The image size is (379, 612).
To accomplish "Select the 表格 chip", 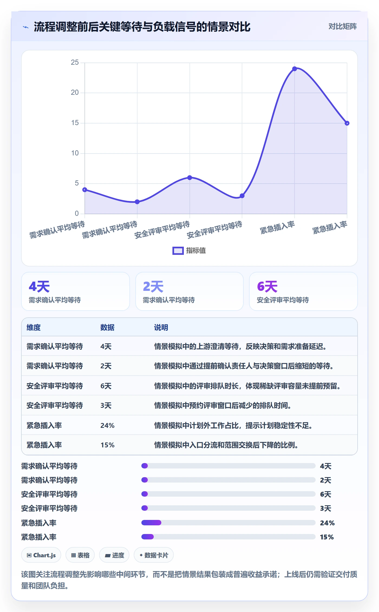I will 80,555.
